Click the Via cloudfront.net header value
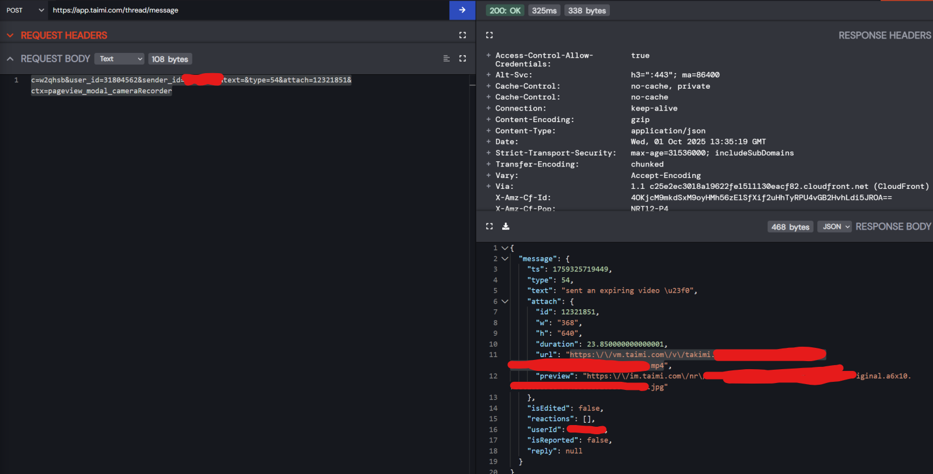This screenshot has width=933, height=474. [x=780, y=187]
